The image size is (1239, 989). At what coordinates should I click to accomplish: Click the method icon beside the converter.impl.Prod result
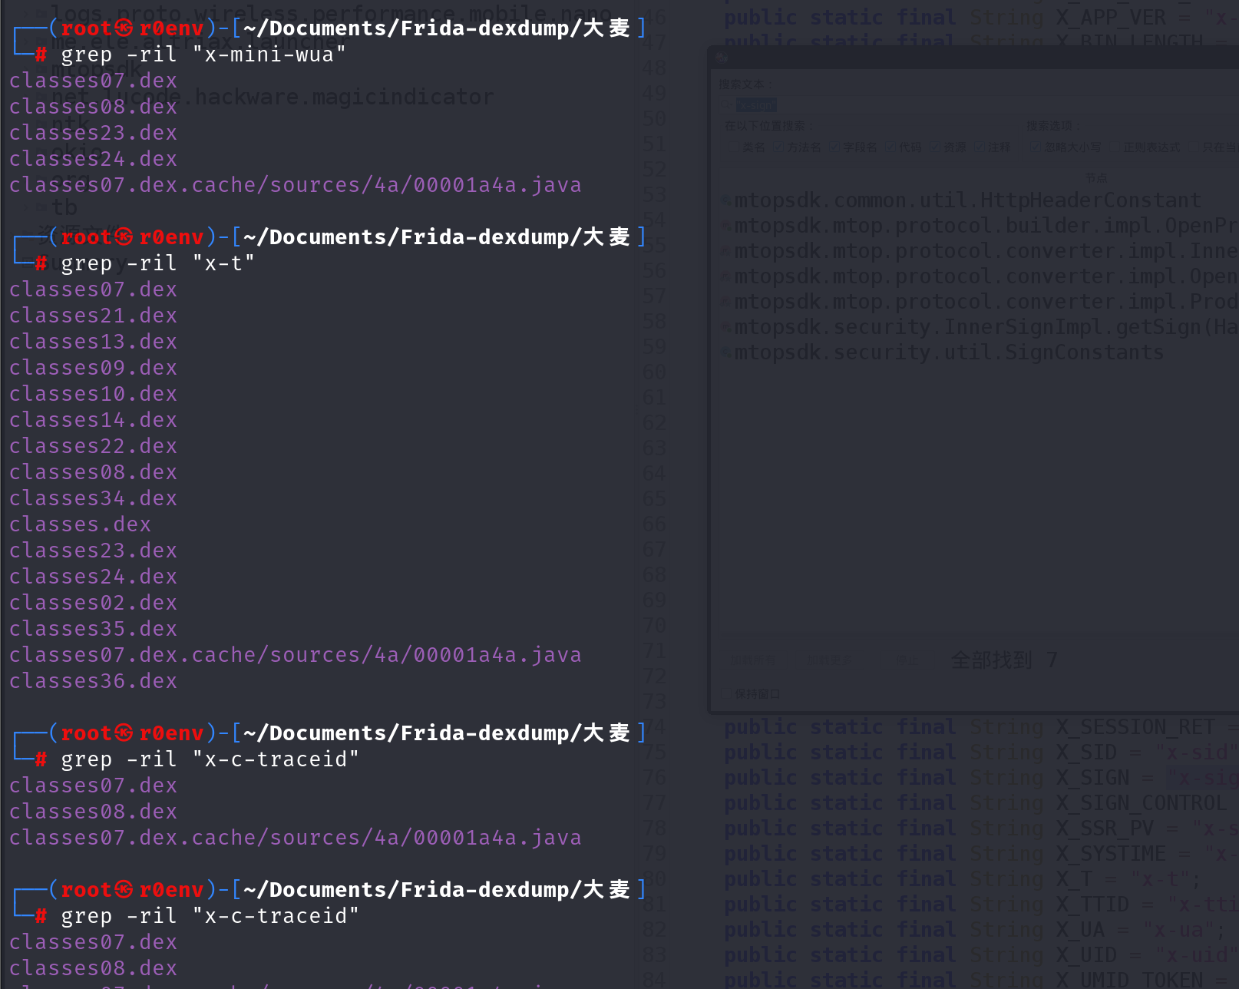726,303
